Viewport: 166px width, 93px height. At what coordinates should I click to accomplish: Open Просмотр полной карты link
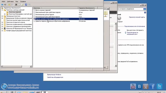(x=137, y=17)
